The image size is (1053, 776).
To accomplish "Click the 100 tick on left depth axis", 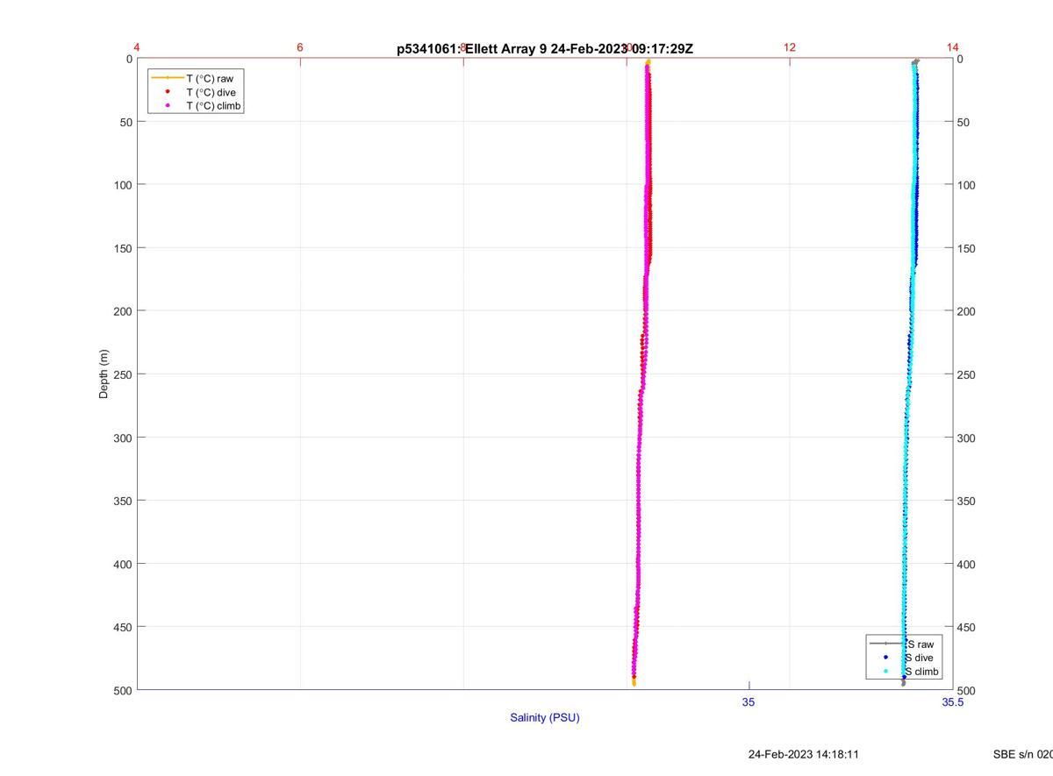I will (x=123, y=185).
